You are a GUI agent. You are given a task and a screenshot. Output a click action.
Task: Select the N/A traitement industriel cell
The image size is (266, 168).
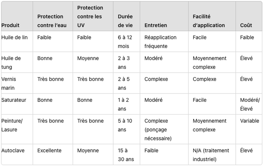click(x=211, y=155)
